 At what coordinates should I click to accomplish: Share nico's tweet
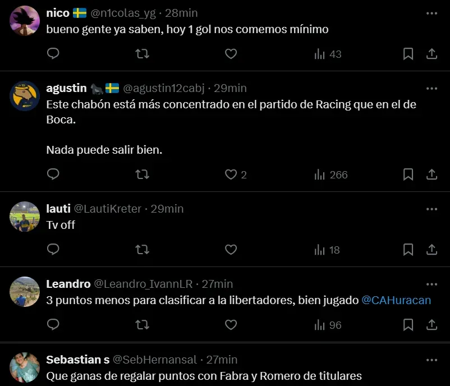pos(432,54)
